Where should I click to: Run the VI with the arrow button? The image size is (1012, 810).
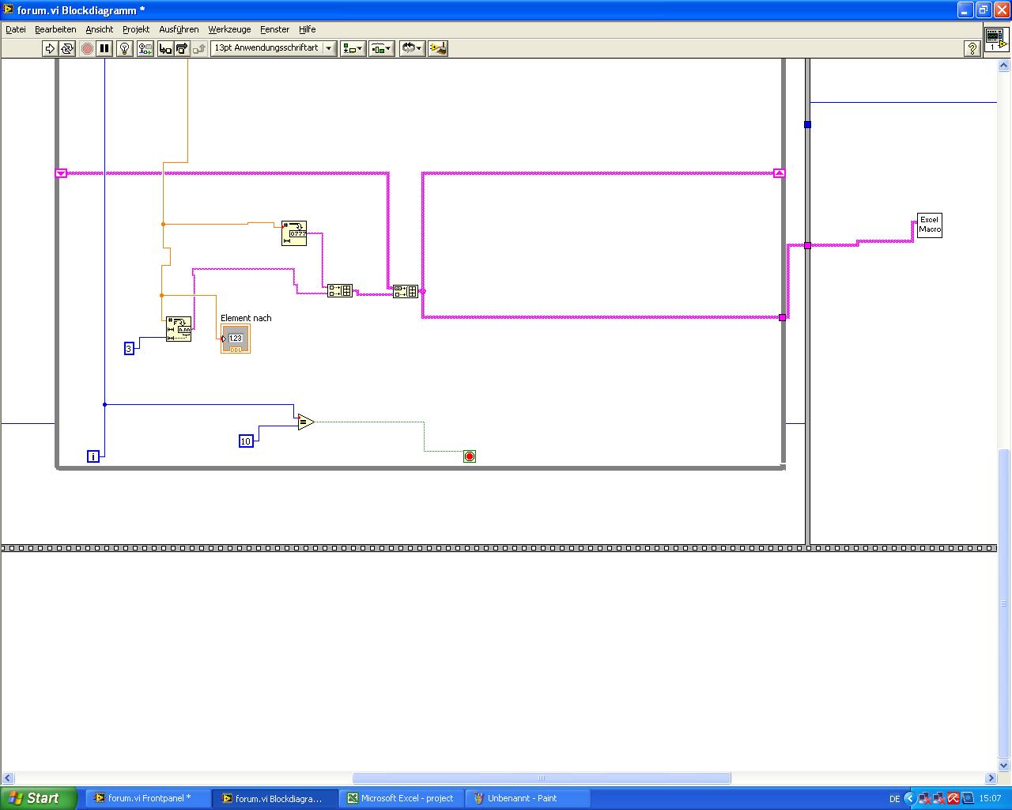click(50, 48)
